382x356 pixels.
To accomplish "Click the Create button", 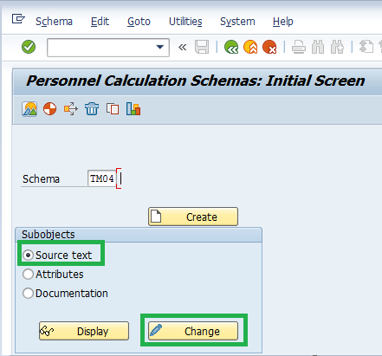I will click(193, 217).
